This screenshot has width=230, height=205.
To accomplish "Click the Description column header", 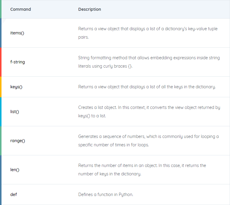I will tap(90, 9).
